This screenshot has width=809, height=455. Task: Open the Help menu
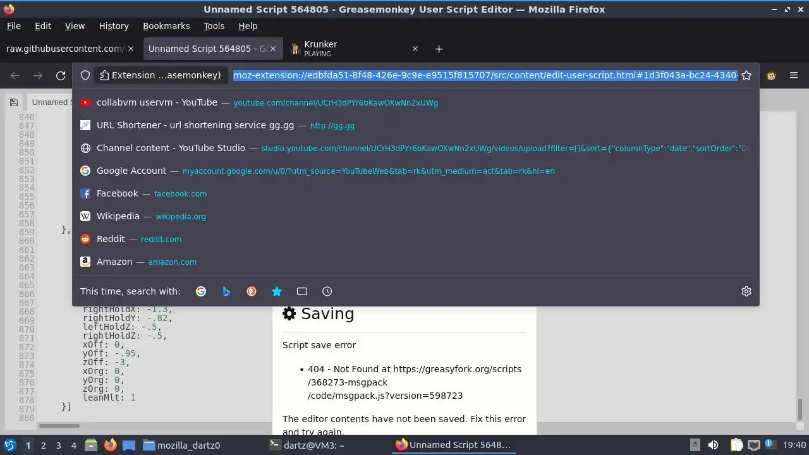point(248,26)
